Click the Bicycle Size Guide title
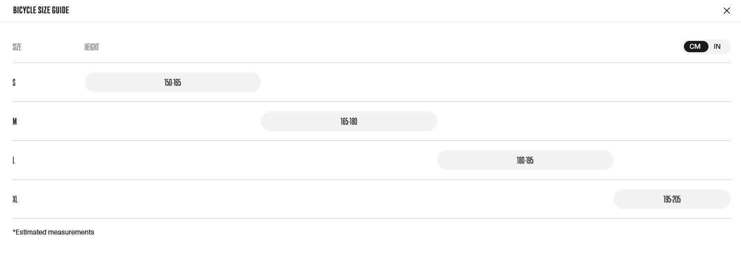The height and width of the screenshot is (269, 741). click(41, 10)
